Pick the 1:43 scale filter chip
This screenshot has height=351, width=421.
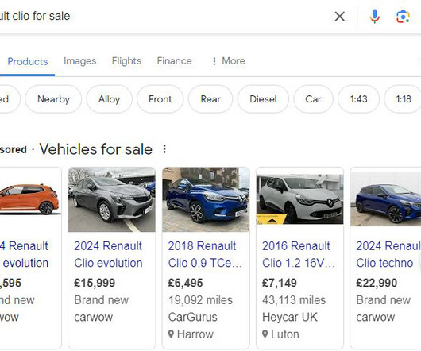(x=359, y=99)
